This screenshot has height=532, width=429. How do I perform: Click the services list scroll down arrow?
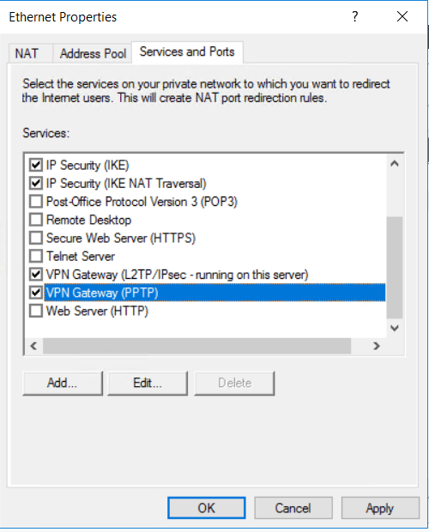[394, 328]
